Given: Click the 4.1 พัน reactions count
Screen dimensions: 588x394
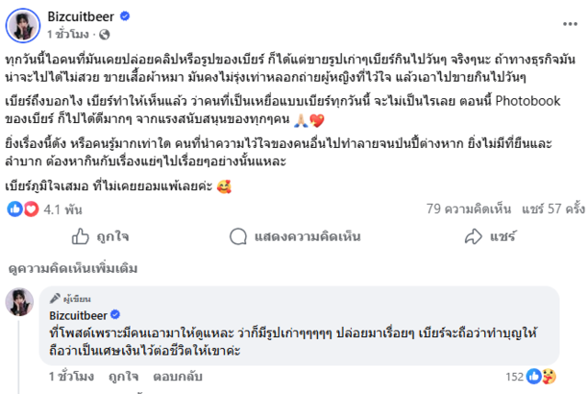Looking at the screenshot, I should (x=60, y=208).
